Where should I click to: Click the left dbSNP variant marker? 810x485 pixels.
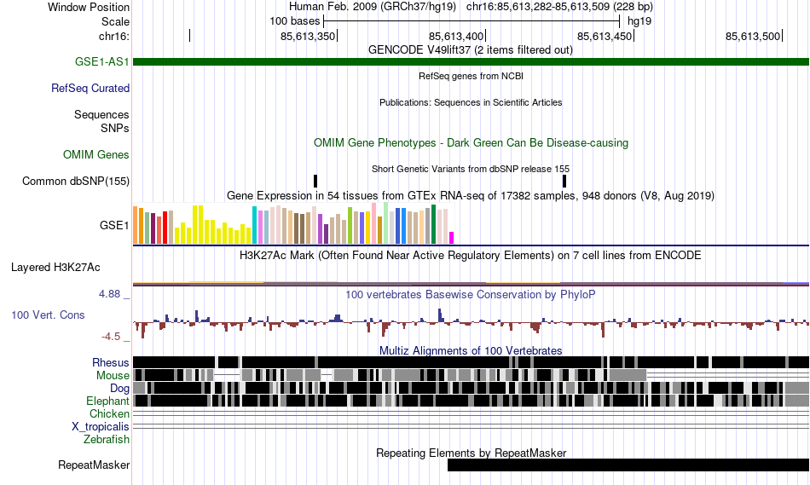point(315,182)
